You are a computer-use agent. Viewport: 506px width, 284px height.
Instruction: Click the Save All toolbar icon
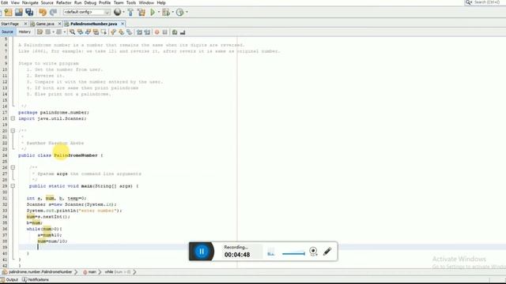tap(30, 13)
